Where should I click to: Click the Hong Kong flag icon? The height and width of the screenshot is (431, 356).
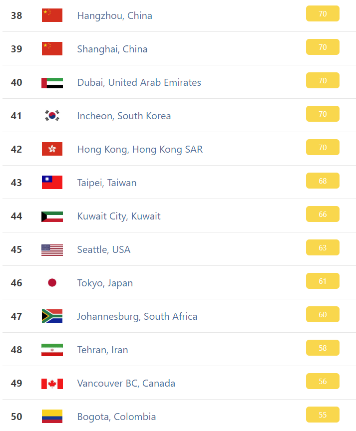52,149
